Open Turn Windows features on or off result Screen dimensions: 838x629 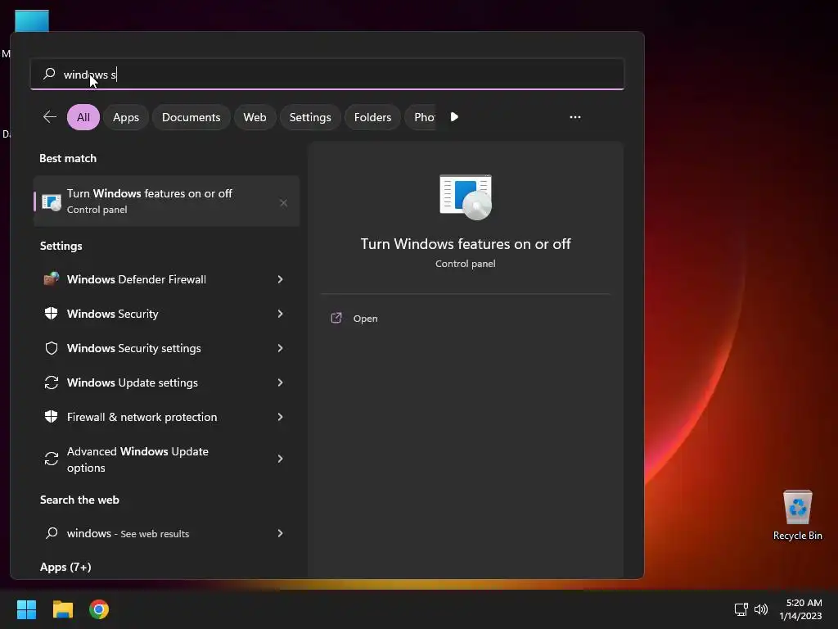click(166, 201)
